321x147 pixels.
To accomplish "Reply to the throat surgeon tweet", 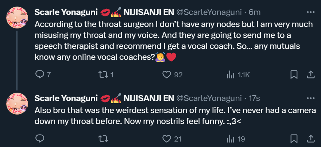I will [x=39, y=74].
